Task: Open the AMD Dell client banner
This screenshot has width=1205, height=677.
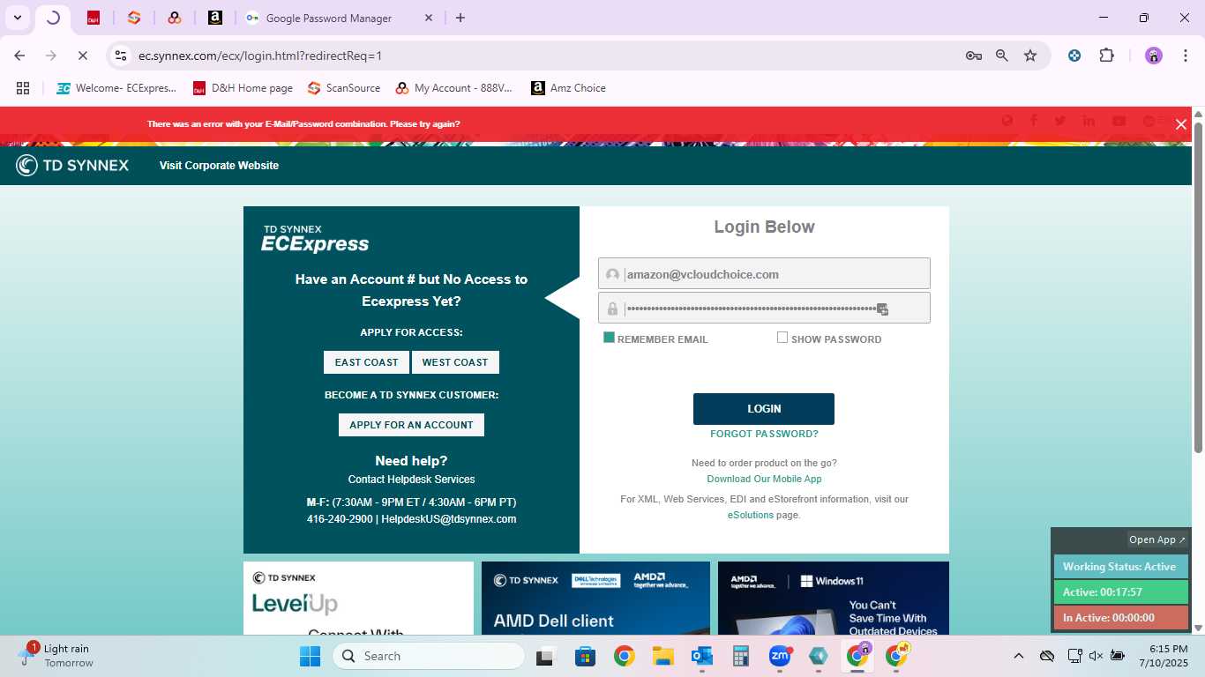Action: [x=595, y=599]
